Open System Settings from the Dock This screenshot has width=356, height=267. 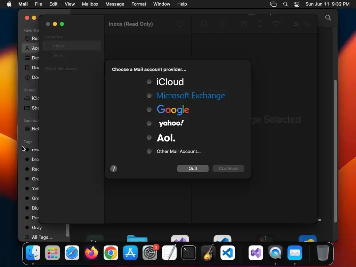[x=150, y=253]
